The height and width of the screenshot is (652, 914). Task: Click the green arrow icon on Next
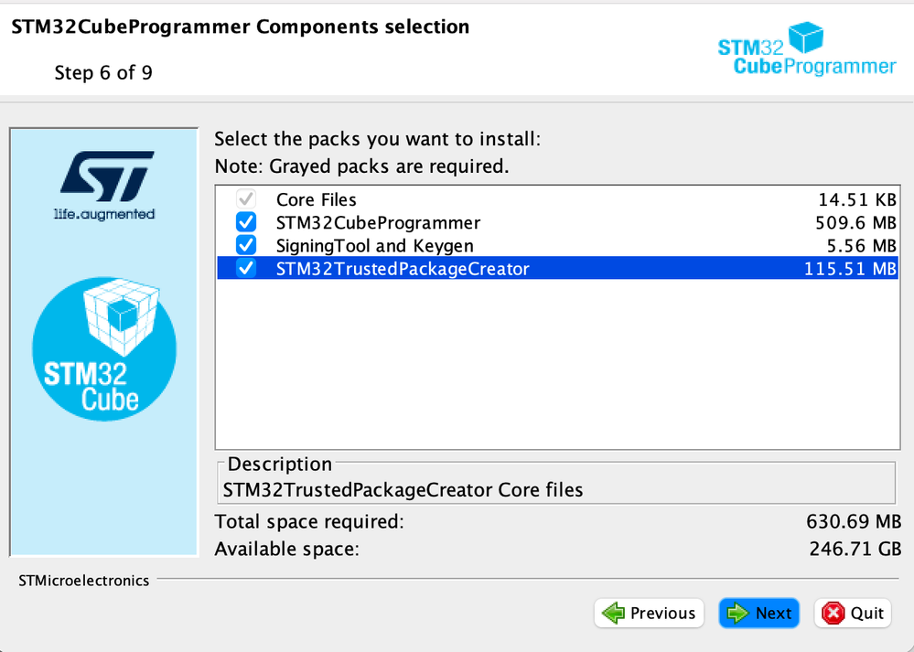[x=738, y=613]
